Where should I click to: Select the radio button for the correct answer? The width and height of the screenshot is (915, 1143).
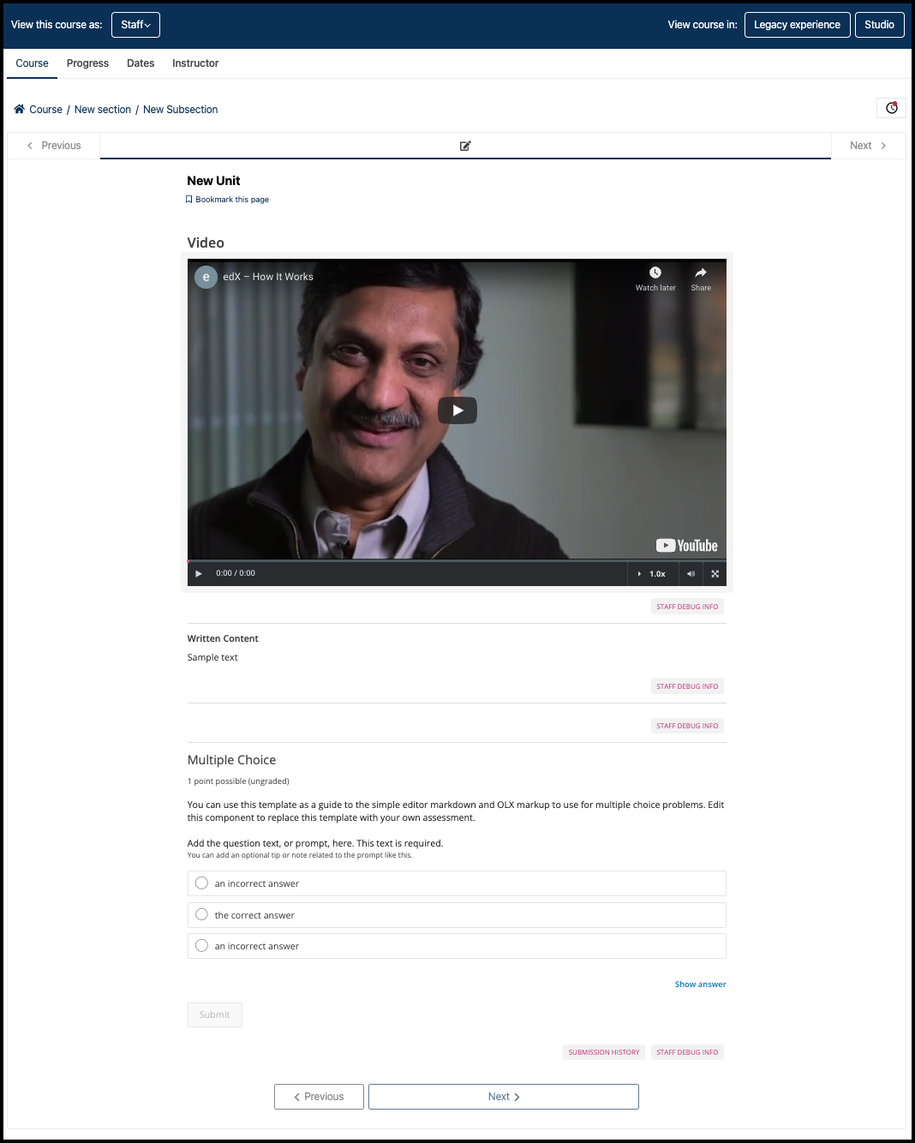click(201, 914)
